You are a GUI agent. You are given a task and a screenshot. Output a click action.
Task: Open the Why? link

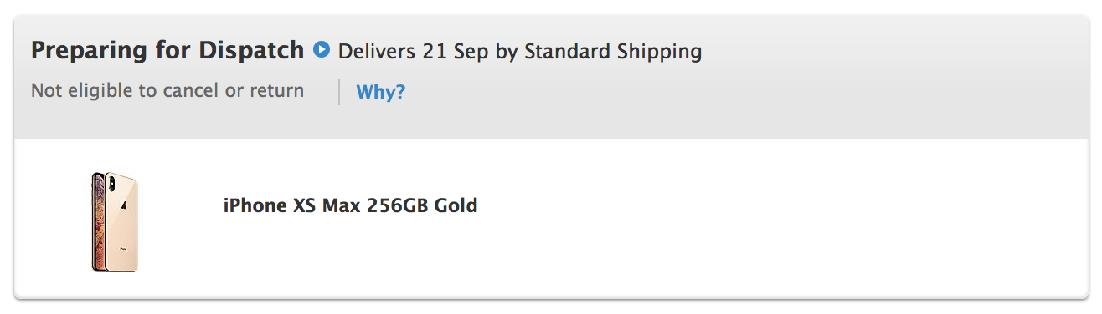pos(381,92)
